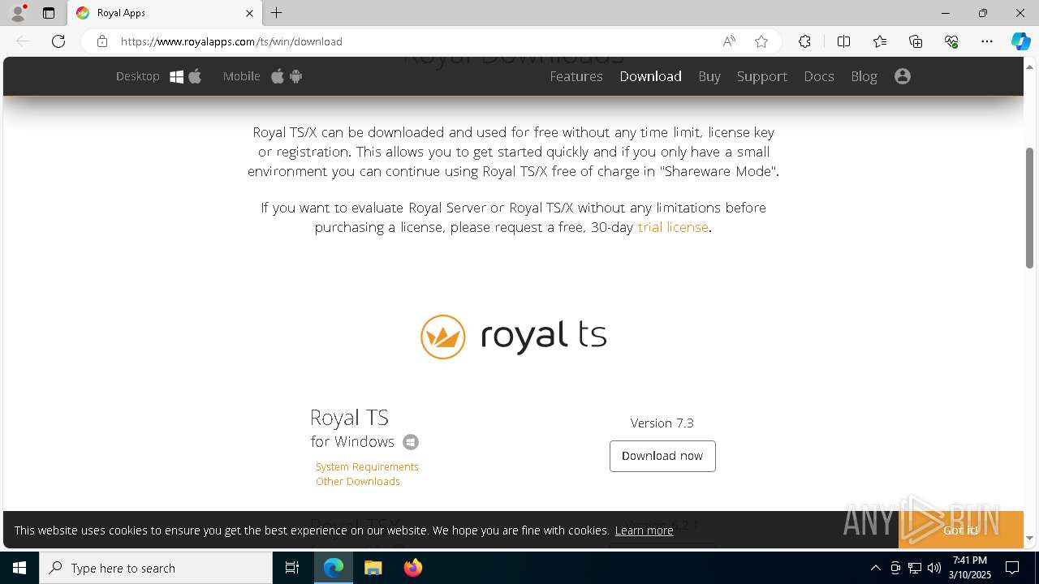1039x584 pixels.
Task: Click the page vertical scrollbar thumb
Action: point(1030,208)
